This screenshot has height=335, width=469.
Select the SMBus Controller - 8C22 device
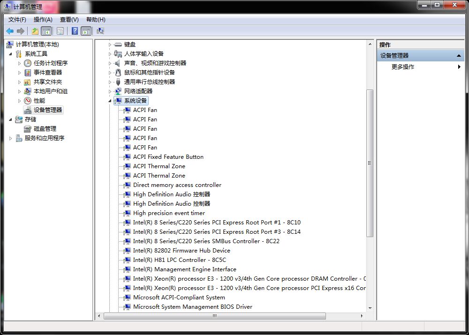[206, 241]
